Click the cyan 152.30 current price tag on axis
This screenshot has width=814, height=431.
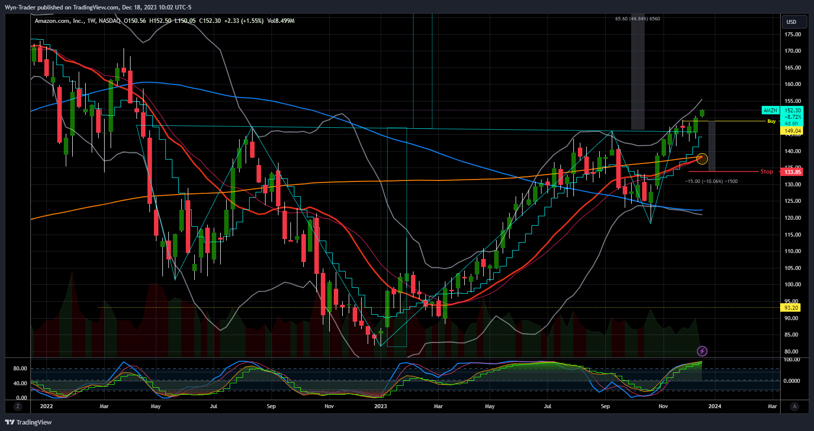click(793, 110)
